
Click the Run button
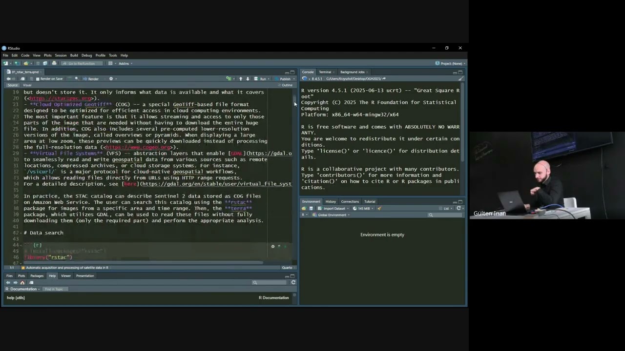pyautogui.click(x=261, y=78)
